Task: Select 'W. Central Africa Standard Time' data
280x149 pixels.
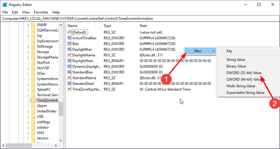Action: click(x=165, y=89)
